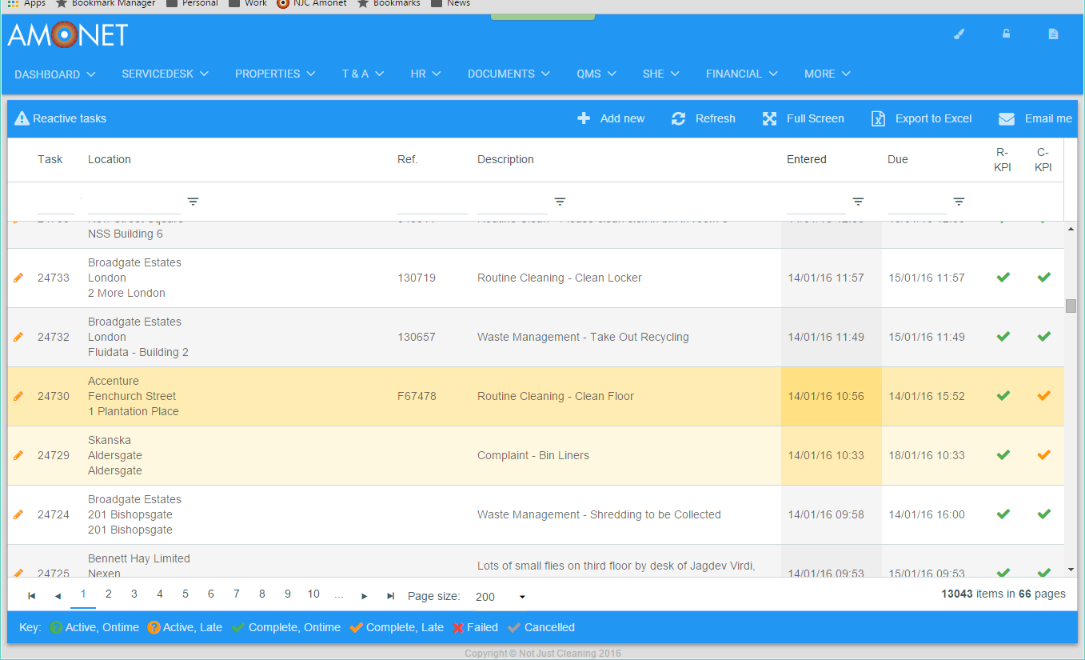The image size is (1085, 660).
Task: Open the Bookmark Manager bookmark
Action: point(106,4)
